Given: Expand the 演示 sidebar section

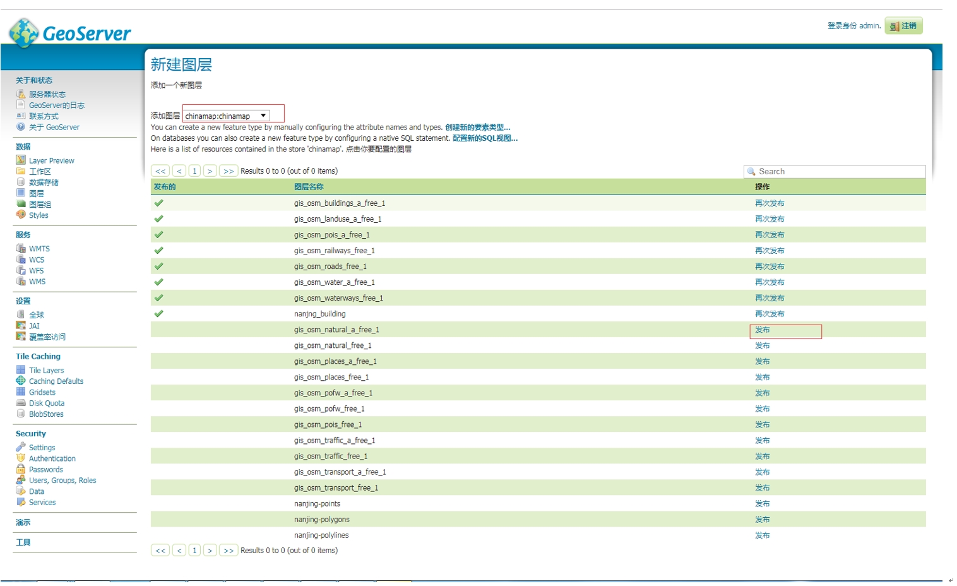Looking at the screenshot, I should tap(23, 522).
